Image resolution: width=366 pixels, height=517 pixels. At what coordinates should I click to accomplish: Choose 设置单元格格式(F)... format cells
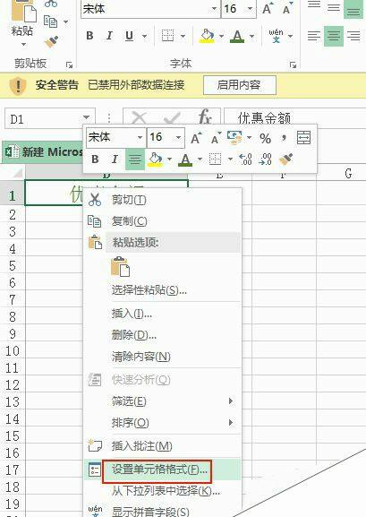(x=163, y=470)
